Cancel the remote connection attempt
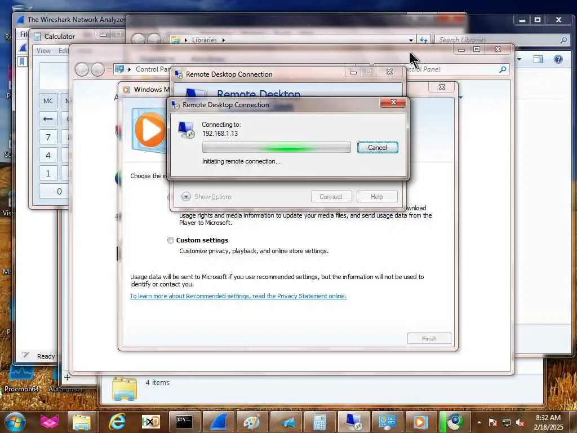This screenshot has height=433, width=577. pyautogui.click(x=378, y=148)
